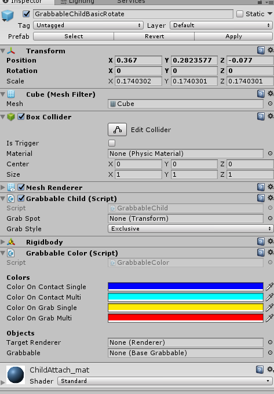Enable the Static checkbox
Image resolution: width=274 pixels, height=394 pixels.
[240, 14]
